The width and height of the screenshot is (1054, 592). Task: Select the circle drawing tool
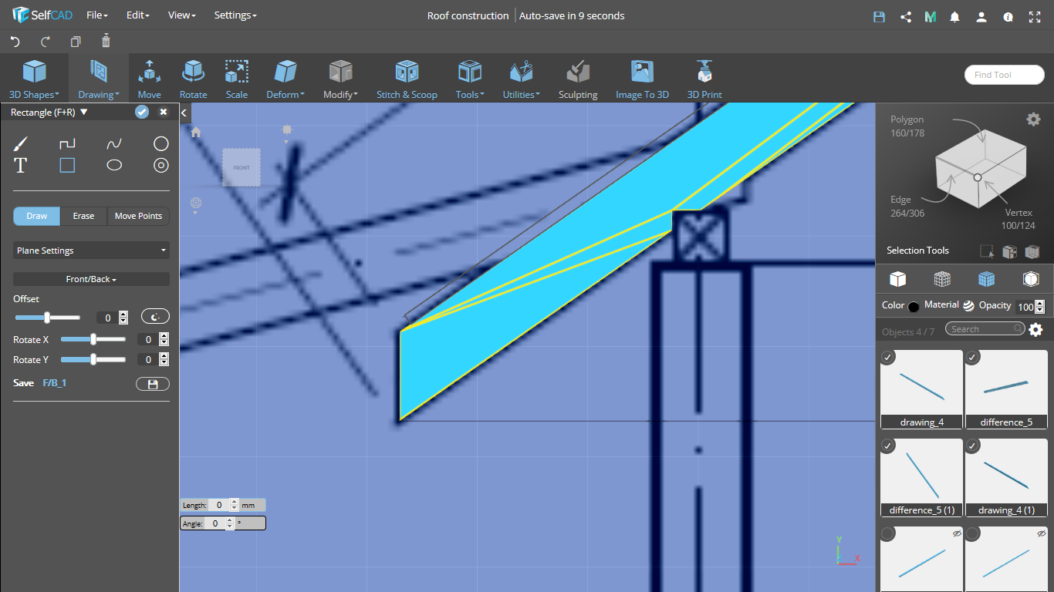pyautogui.click(x=160, y=143)
